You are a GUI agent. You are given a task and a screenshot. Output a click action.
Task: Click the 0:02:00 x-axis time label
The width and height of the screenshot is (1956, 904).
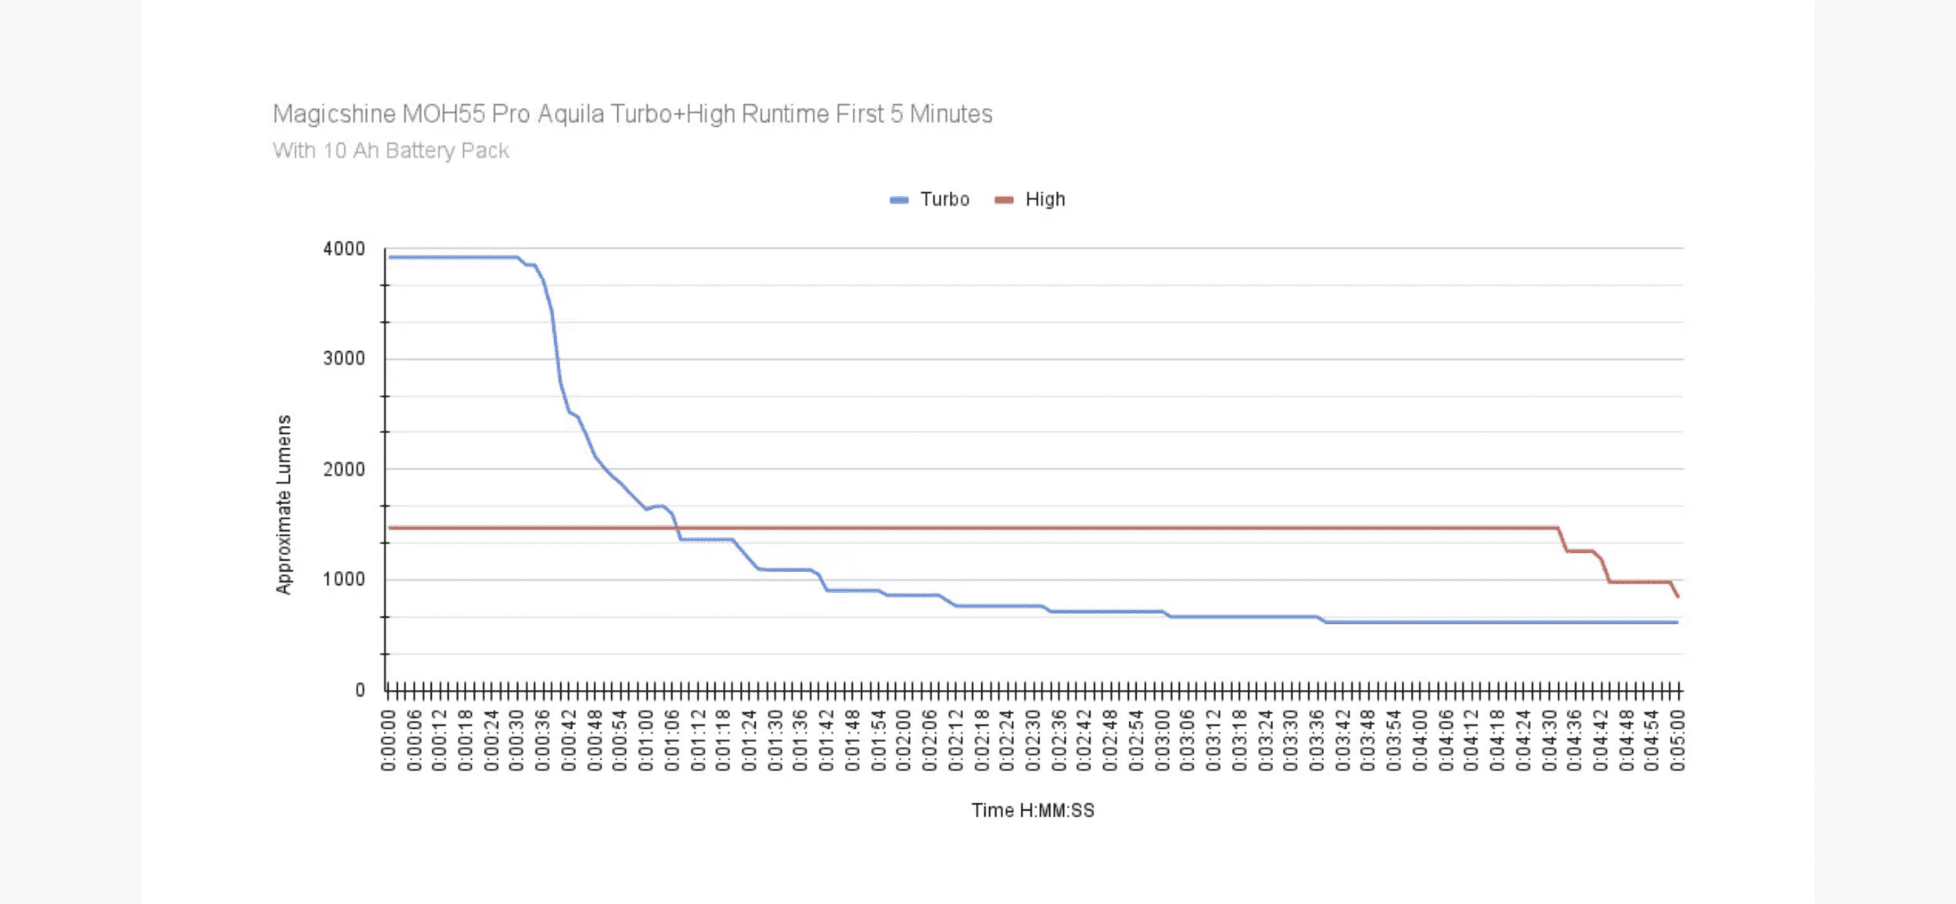[904, 741]
